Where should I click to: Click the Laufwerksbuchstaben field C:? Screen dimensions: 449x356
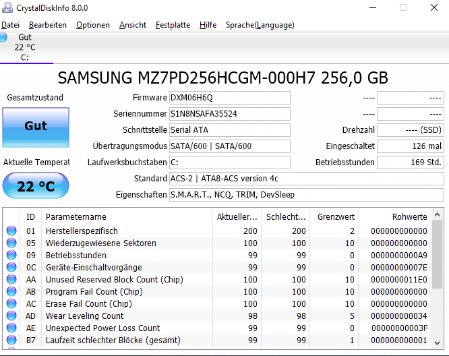click(230, 162)
